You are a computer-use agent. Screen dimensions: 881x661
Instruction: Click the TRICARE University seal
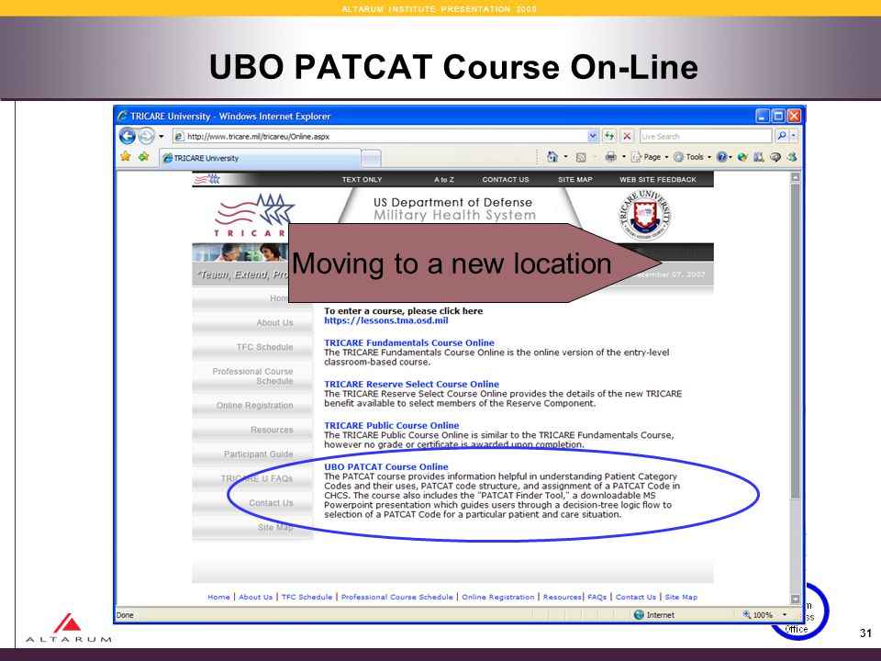tap(645, 215)
